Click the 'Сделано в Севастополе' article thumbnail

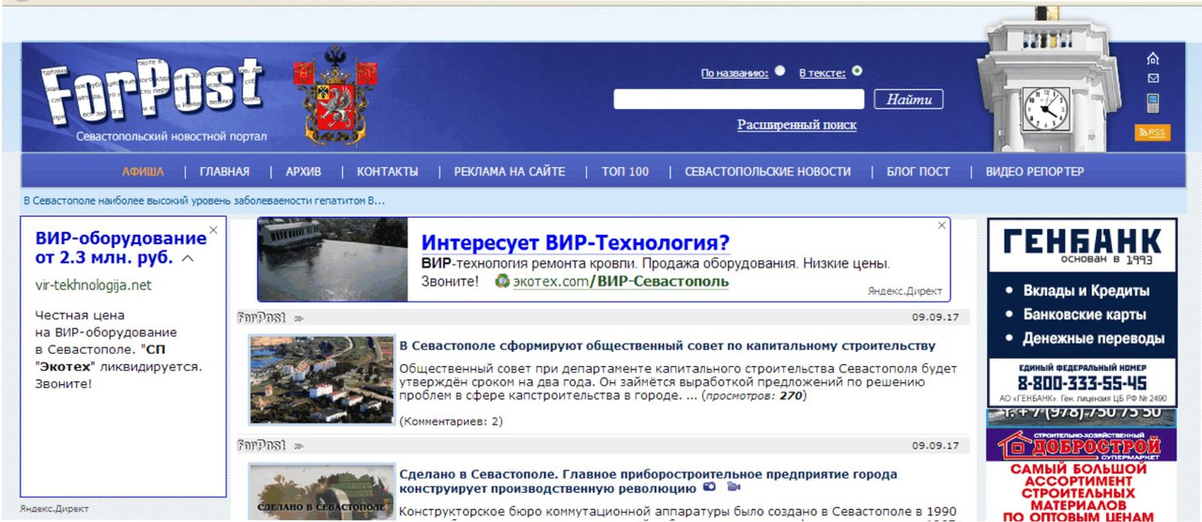point(322,492)
